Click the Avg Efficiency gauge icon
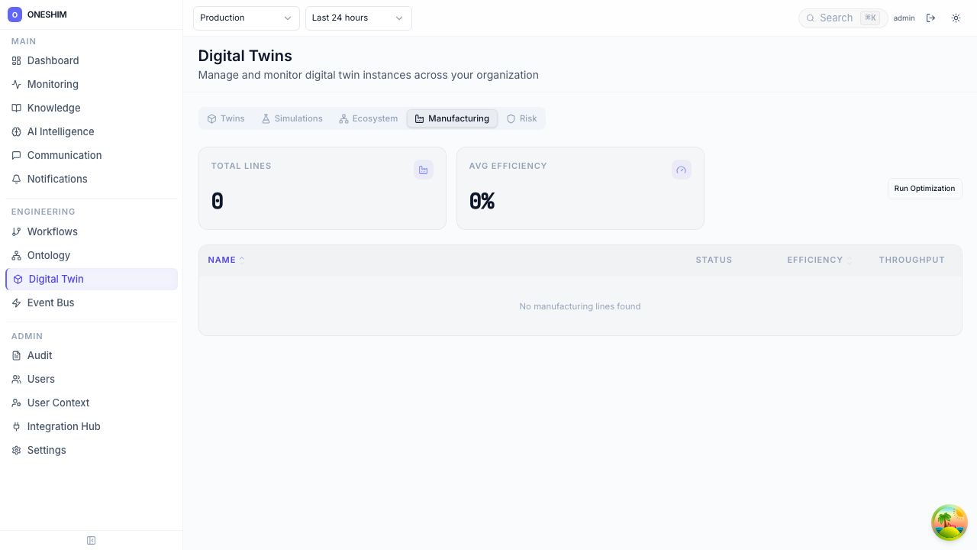Image resolution: width=977 pixels, height=550 pixels. 681,170
